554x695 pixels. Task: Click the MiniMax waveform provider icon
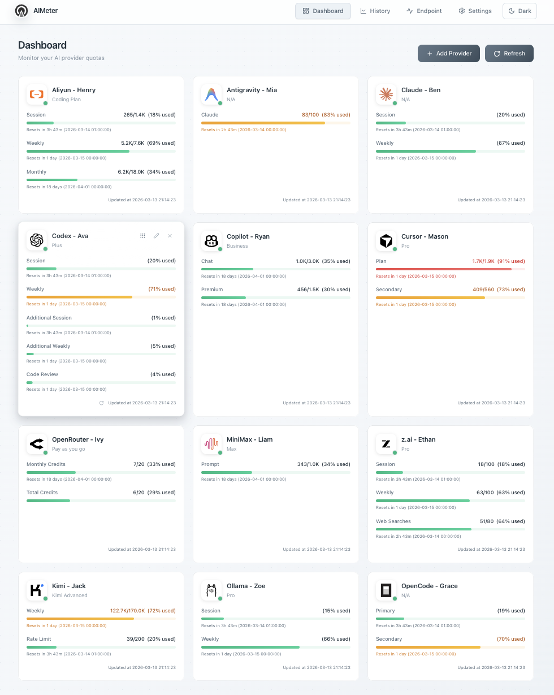click(x=211, y=444)
